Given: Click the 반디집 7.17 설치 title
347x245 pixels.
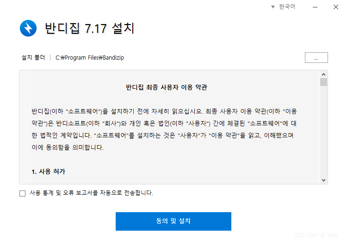Looking at the screenshot, I should pyautogui.click(x=90, y=28).
